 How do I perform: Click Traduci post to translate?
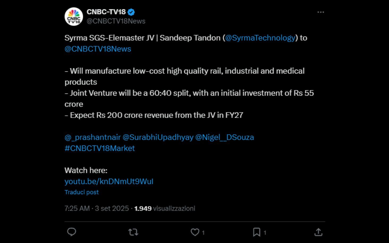81,192
